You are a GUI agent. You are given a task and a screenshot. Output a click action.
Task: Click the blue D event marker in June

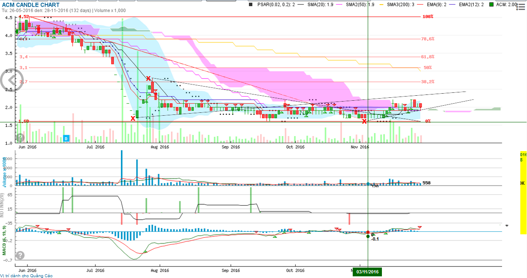66,138
